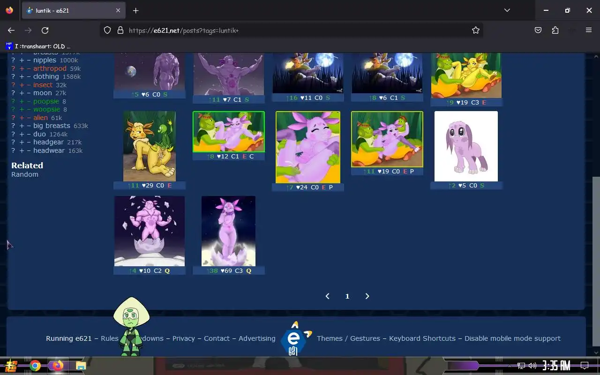Select the luntik - e621 tab

click(x=73, y=10)
